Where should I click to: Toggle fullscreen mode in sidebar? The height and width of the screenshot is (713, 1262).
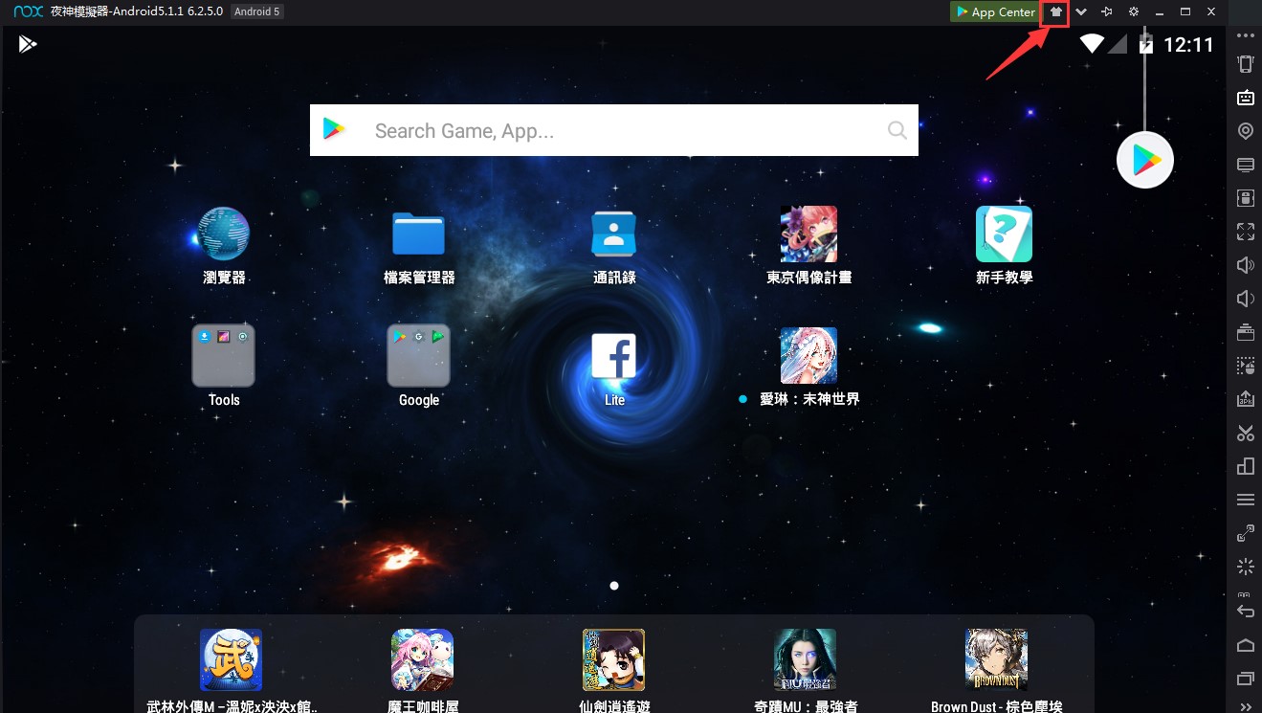click(x=1246, y=232)
